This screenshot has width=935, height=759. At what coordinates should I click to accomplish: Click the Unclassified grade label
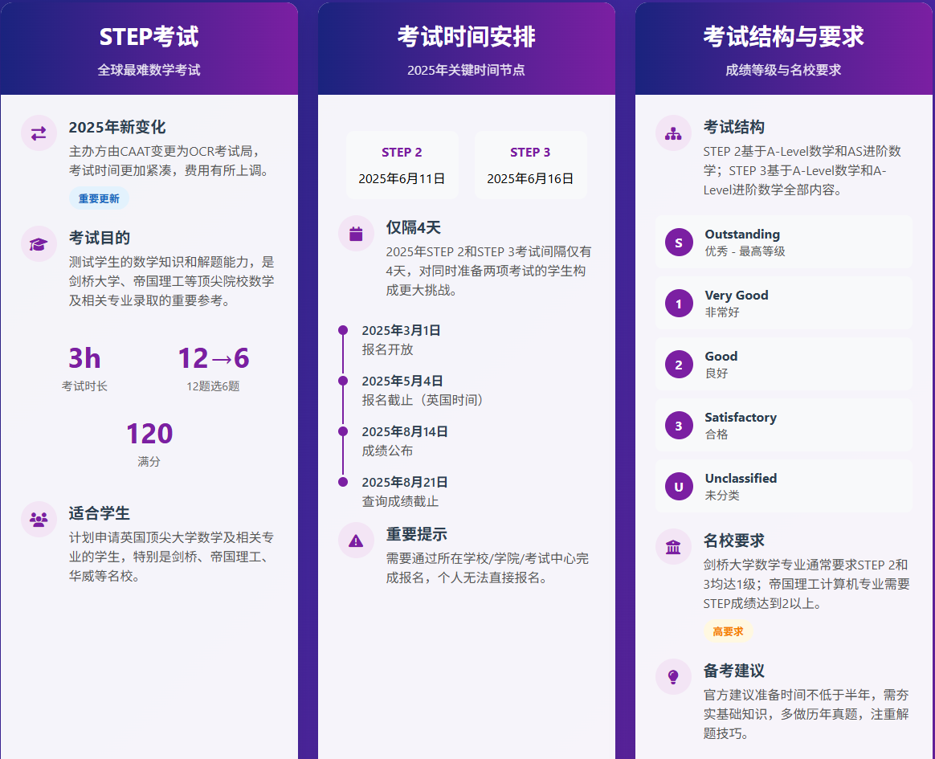741,478
